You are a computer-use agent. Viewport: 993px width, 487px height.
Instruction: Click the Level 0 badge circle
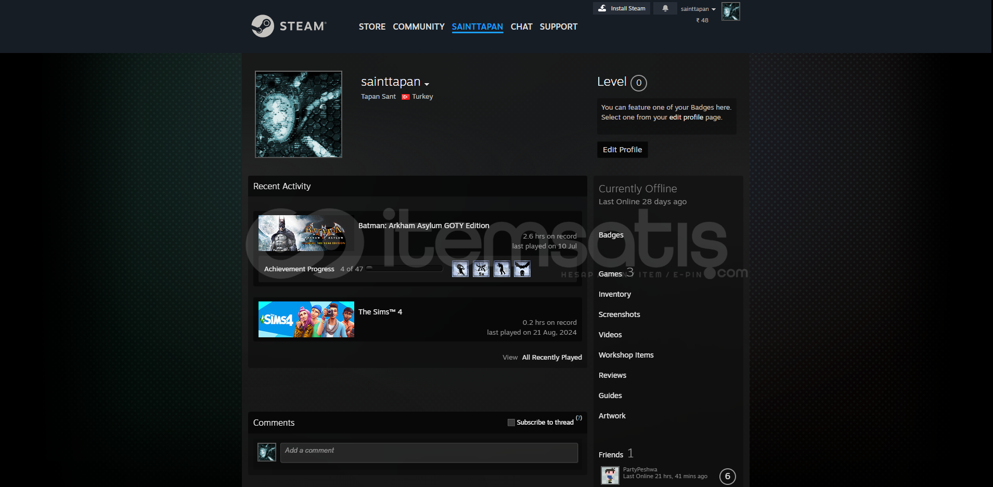pos(639,83)
